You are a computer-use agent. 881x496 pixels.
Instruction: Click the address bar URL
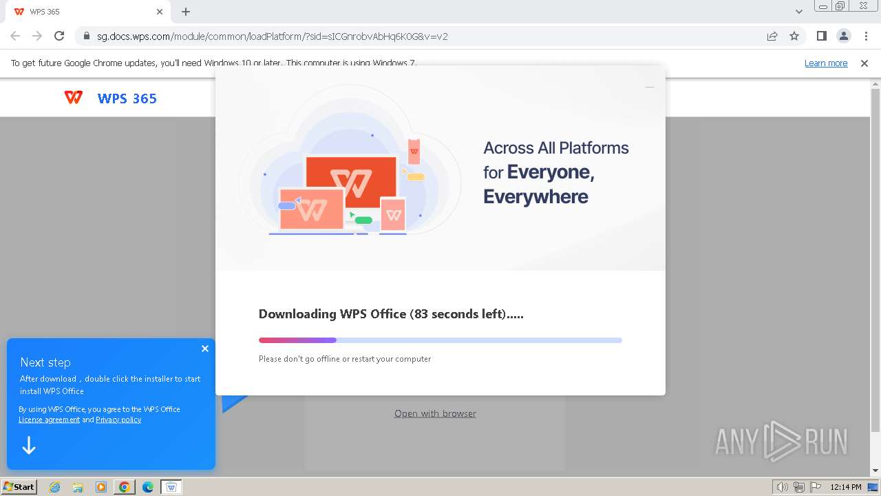tap(273, 37)
